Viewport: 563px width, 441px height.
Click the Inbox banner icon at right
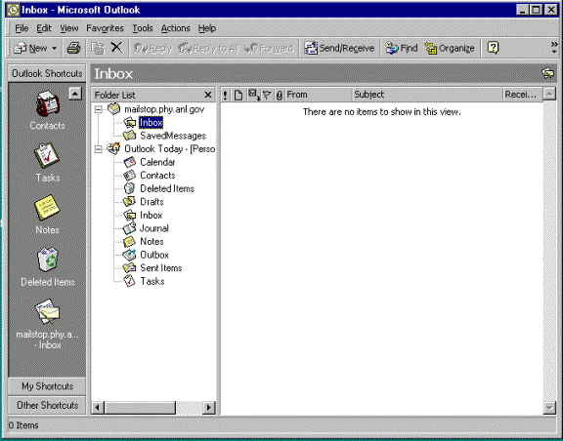pyautogui.click(x=548, y=73)
